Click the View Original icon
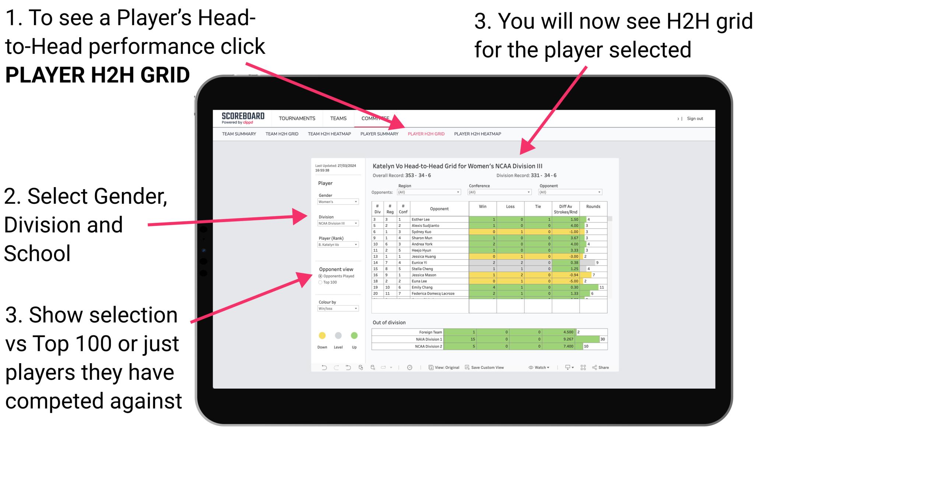 (x=430, y=367)
